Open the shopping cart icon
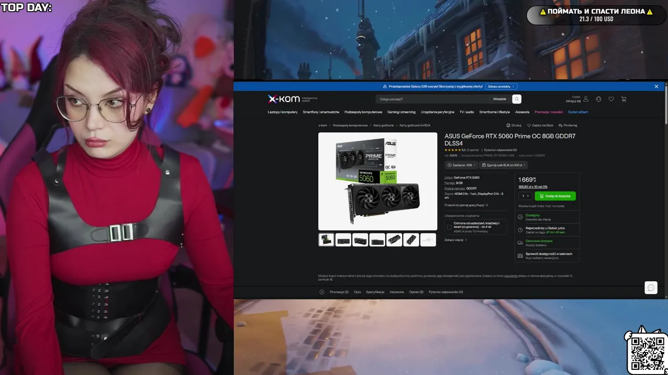Image resolution: width=668 pixels, height=375 pixels. [x=624, y=99]
